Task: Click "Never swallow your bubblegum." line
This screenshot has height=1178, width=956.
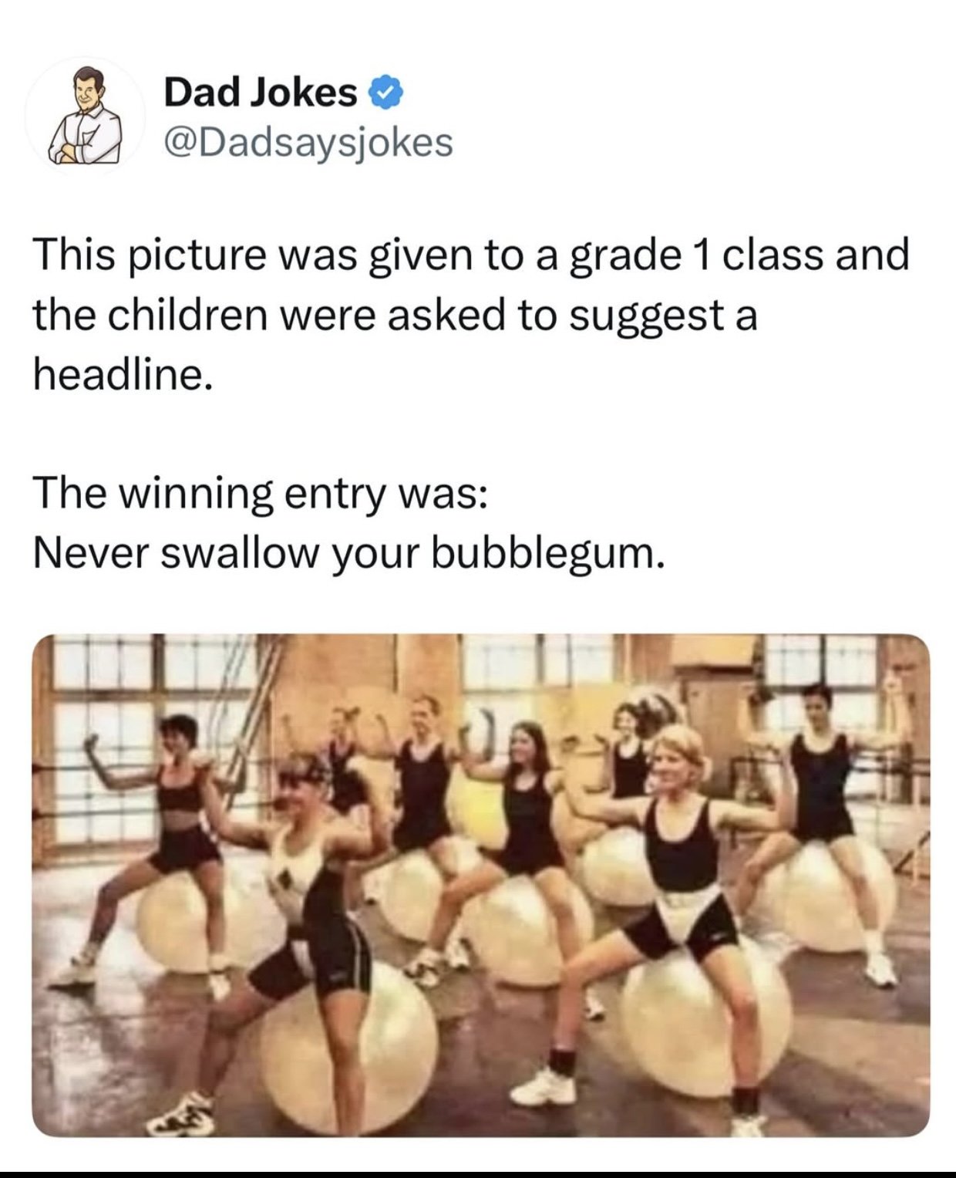Action: tap(348, 552)
